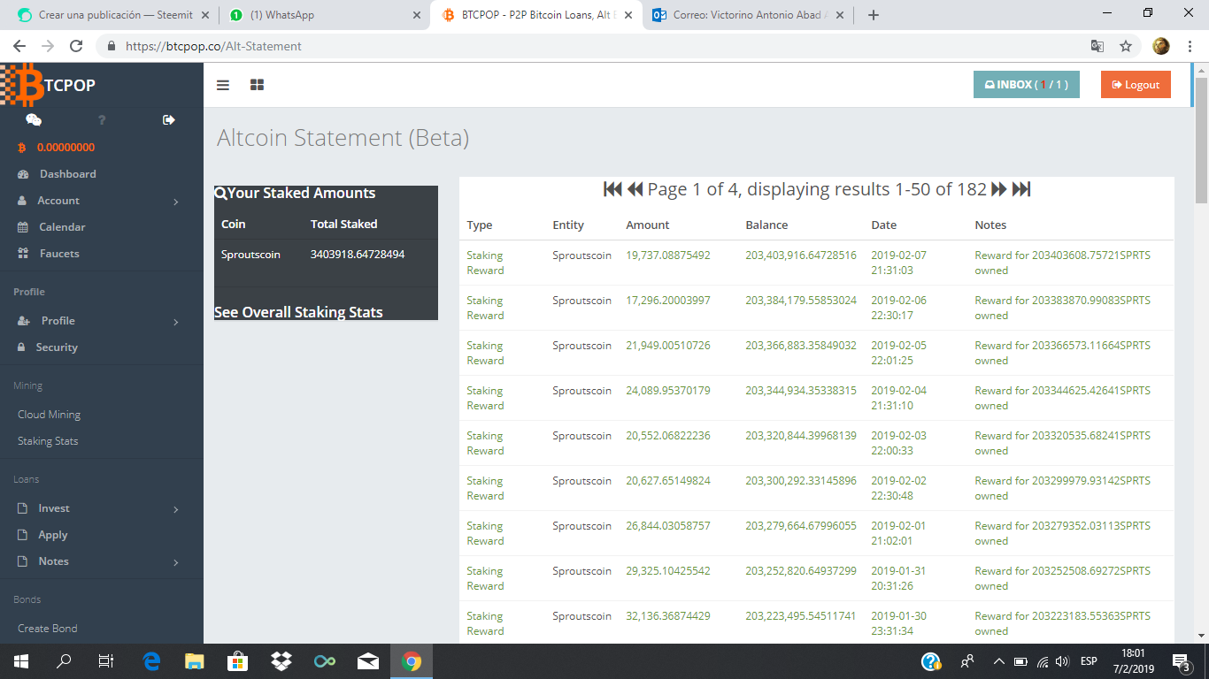Click the ESP language indicator
The width and height of the screenshot is (1209, 679).
click(1089, 661)
